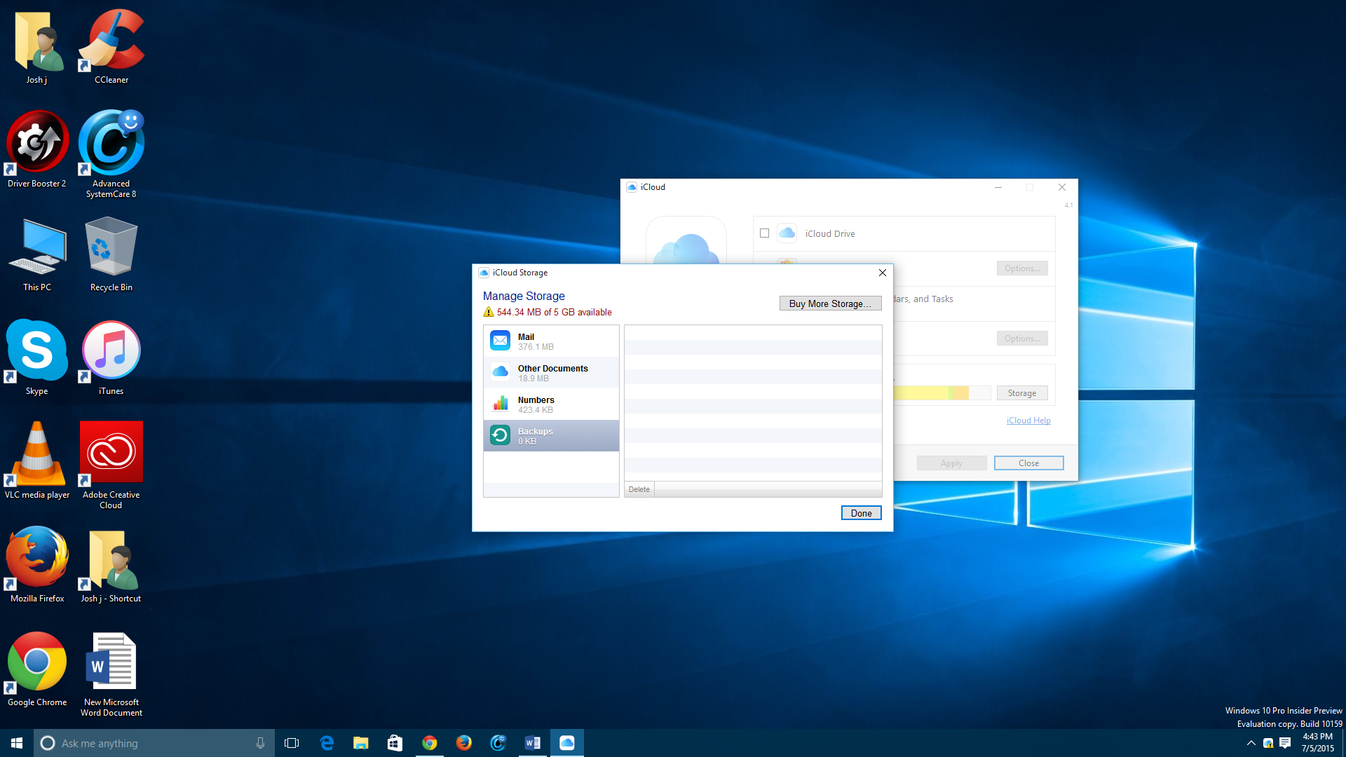Select the Mail storage entry

[x=551, y=341]
